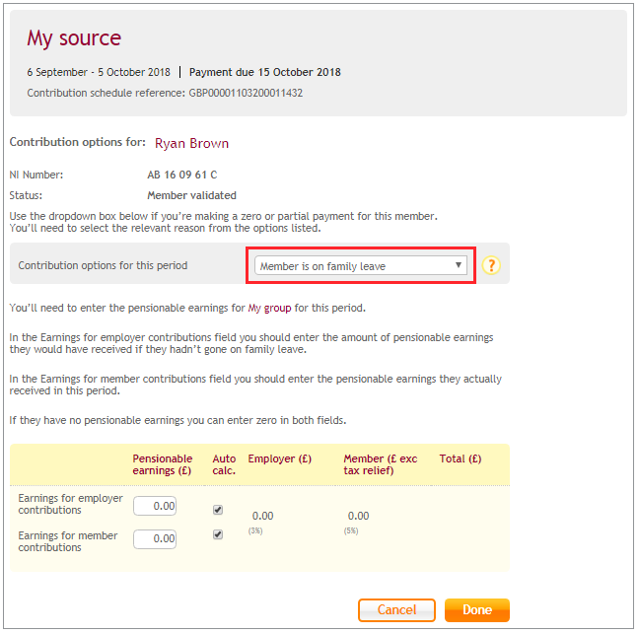Click the Total (£) column header
This screenshot has height=634, width=639.
click(461, 458)
